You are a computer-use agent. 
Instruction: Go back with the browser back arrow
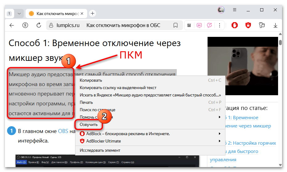12,25
